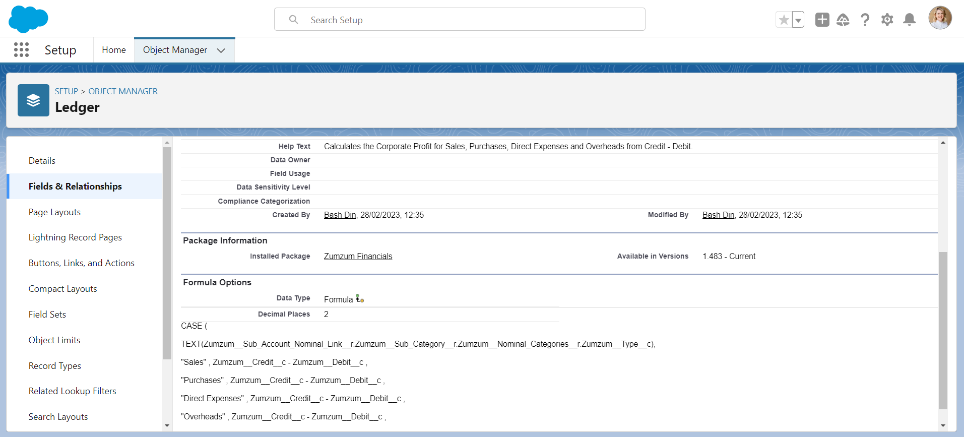Click the search magnifier icon
The width and height of the screenshot is (964, 437).
click(293, 20)
